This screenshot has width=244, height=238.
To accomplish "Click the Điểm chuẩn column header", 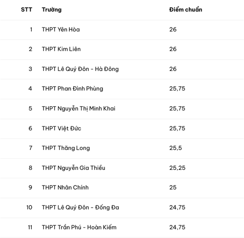I will [x=185, y=10].
